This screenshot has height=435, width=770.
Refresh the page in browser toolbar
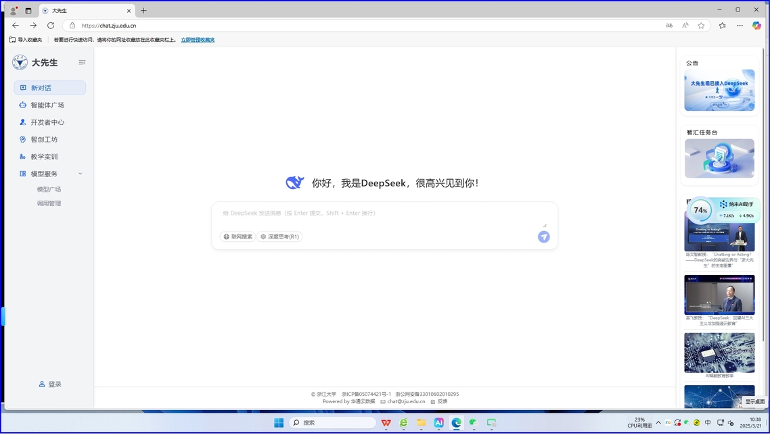[51, 26]
